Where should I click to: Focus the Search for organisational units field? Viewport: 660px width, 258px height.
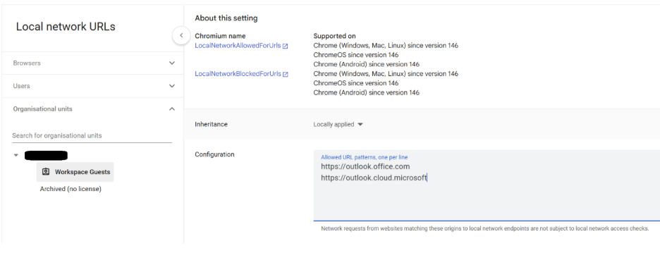coord(92,135)
